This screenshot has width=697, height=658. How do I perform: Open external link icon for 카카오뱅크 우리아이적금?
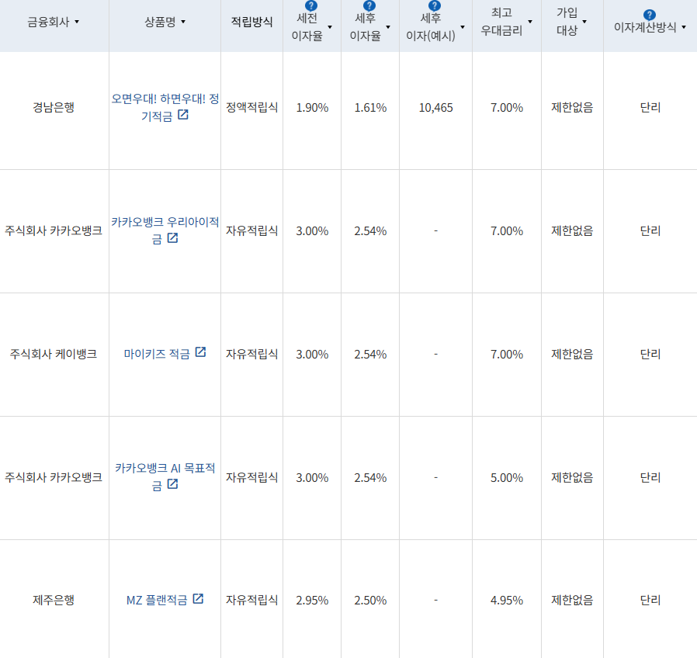point(172,238)
